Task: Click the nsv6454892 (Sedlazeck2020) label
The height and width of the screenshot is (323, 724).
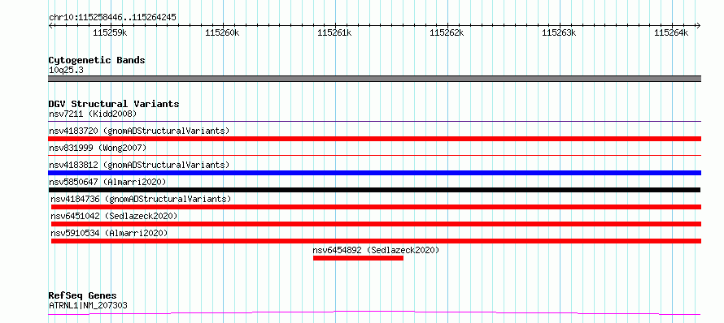Action: click(376, 250)
